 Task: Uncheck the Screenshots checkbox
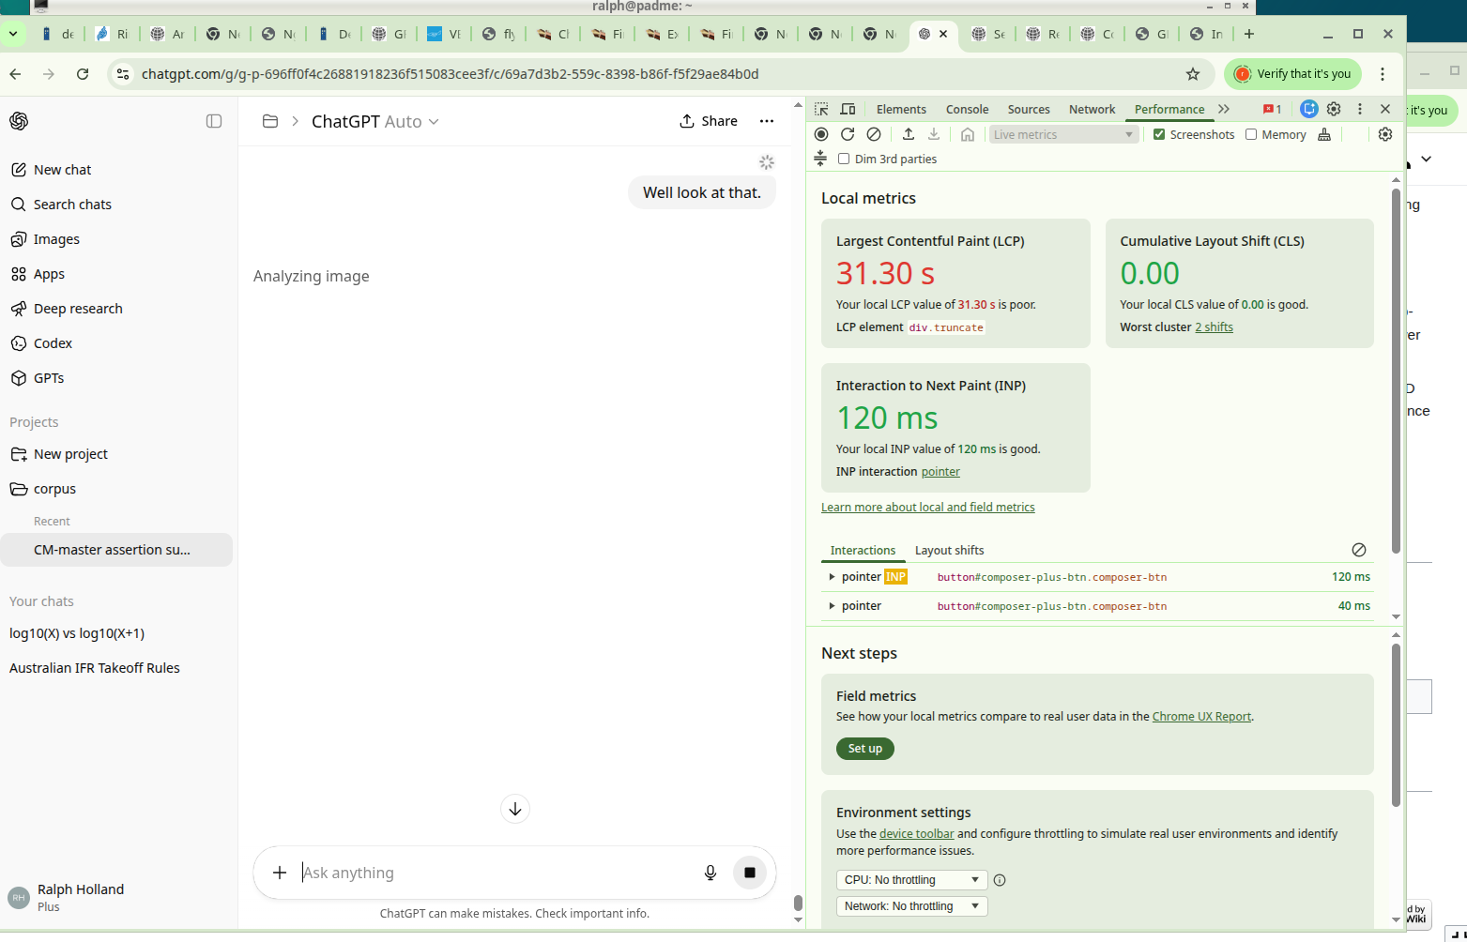(x=1159, y=134)
